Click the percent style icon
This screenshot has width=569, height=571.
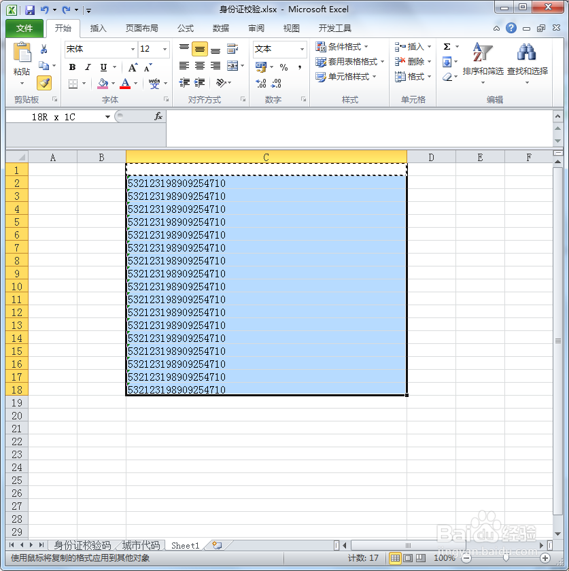[x=283, y=67]
